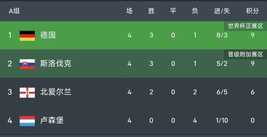Click the 胜 column header
Viewport: 267px width, 137px height.
pyautogui.click(x=151, y=11)
